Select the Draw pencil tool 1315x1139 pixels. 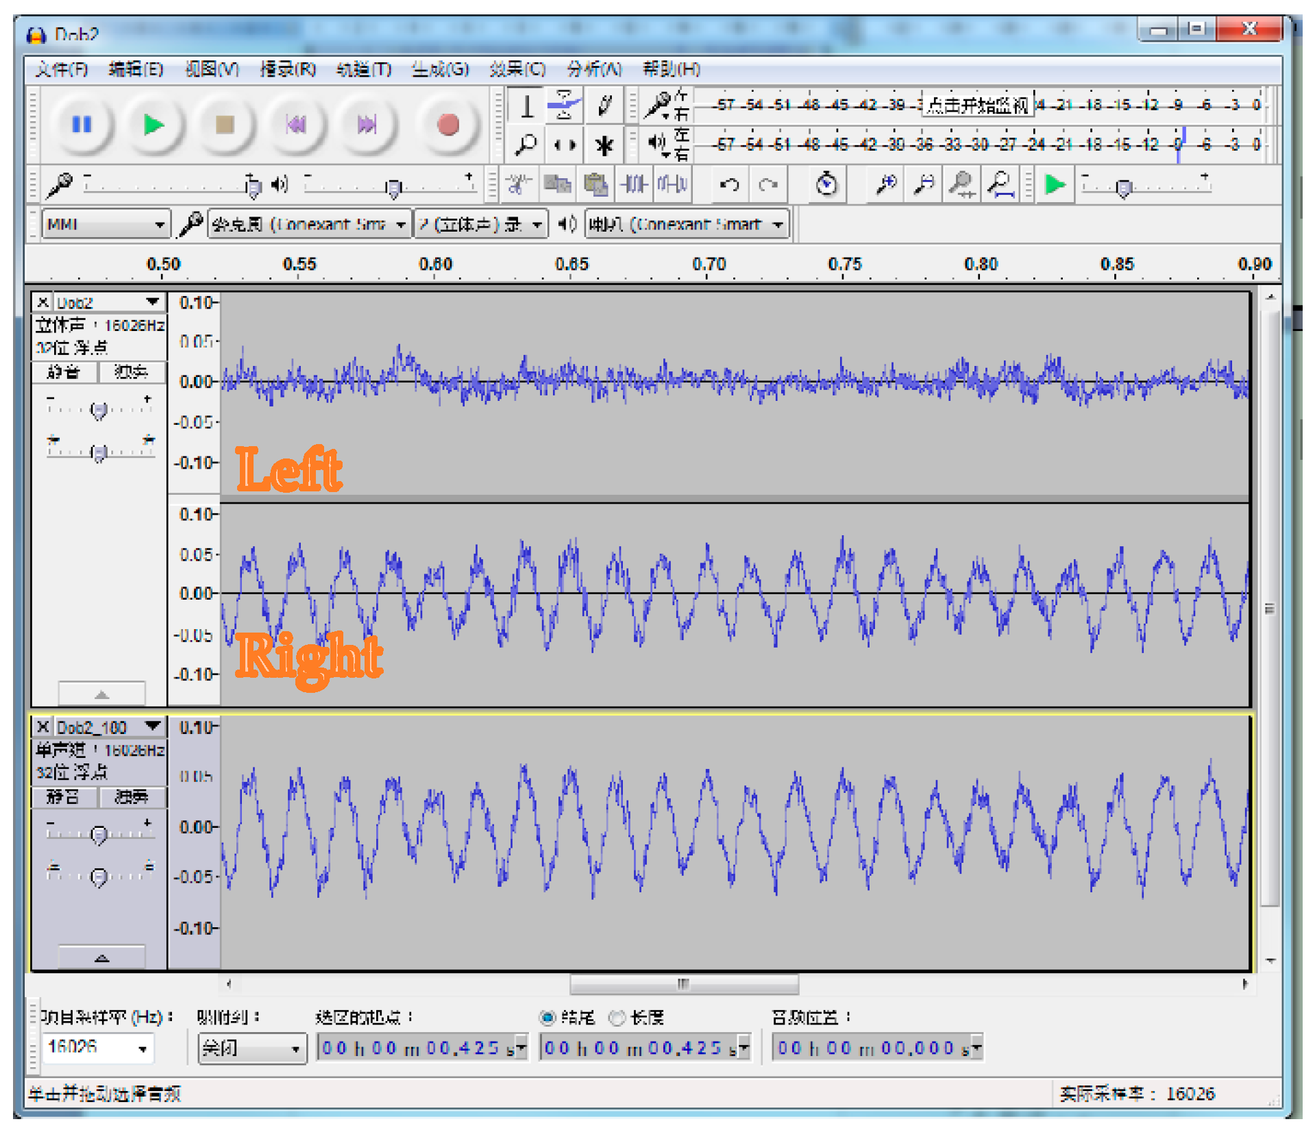point(604,106)
